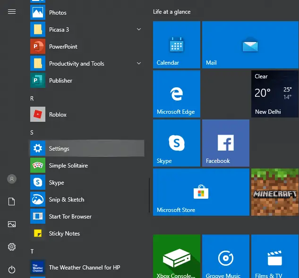This screenshot has height=278, width=299.
Task: Open Documents from the sidebar icon
Action: (12, 202)
